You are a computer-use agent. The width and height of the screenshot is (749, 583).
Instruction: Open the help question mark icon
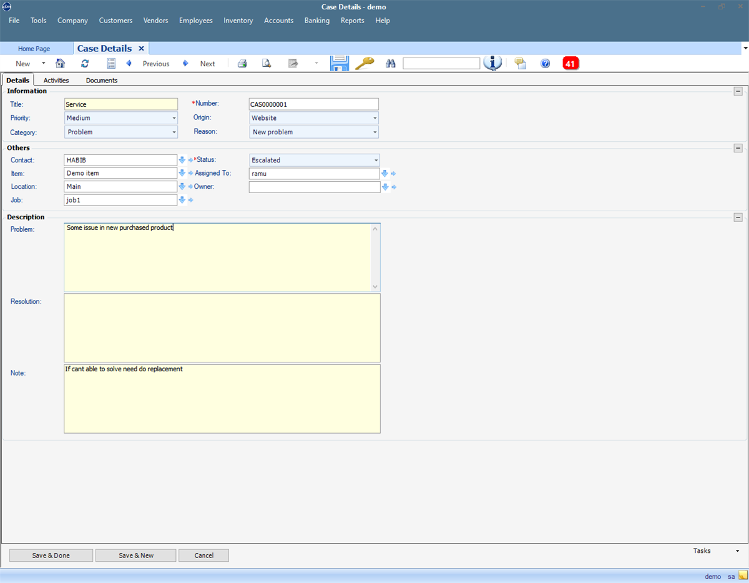tap(546, 64)
